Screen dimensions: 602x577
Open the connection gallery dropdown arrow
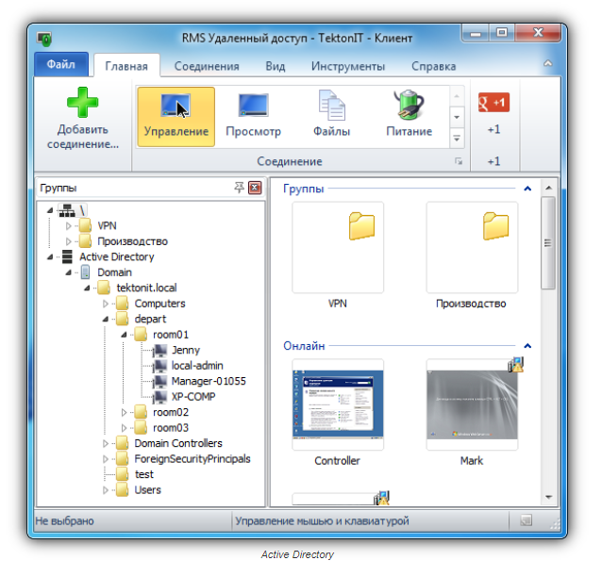457,138
